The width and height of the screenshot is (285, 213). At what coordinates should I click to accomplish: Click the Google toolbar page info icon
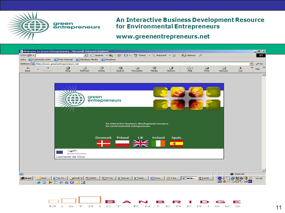click(x=126, y=55)
